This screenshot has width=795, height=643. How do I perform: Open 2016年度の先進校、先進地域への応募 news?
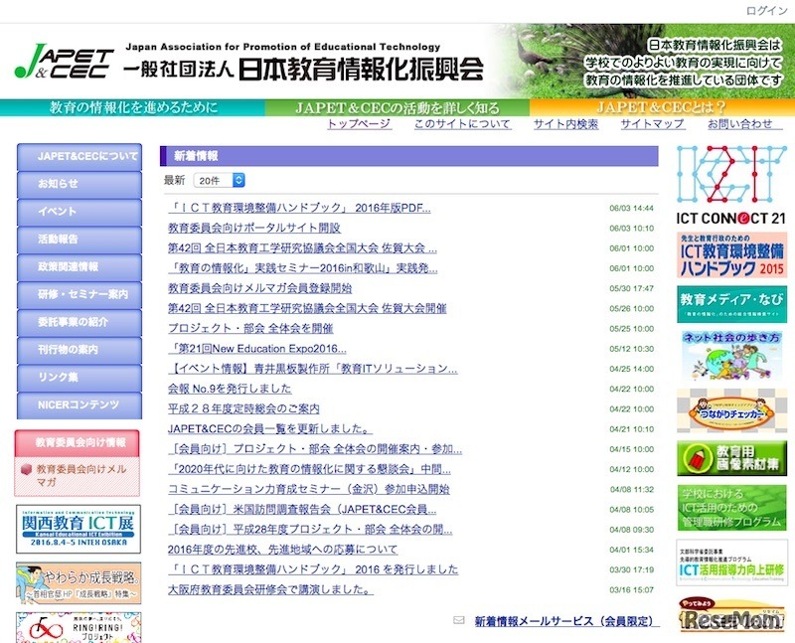tap(283, 550)
